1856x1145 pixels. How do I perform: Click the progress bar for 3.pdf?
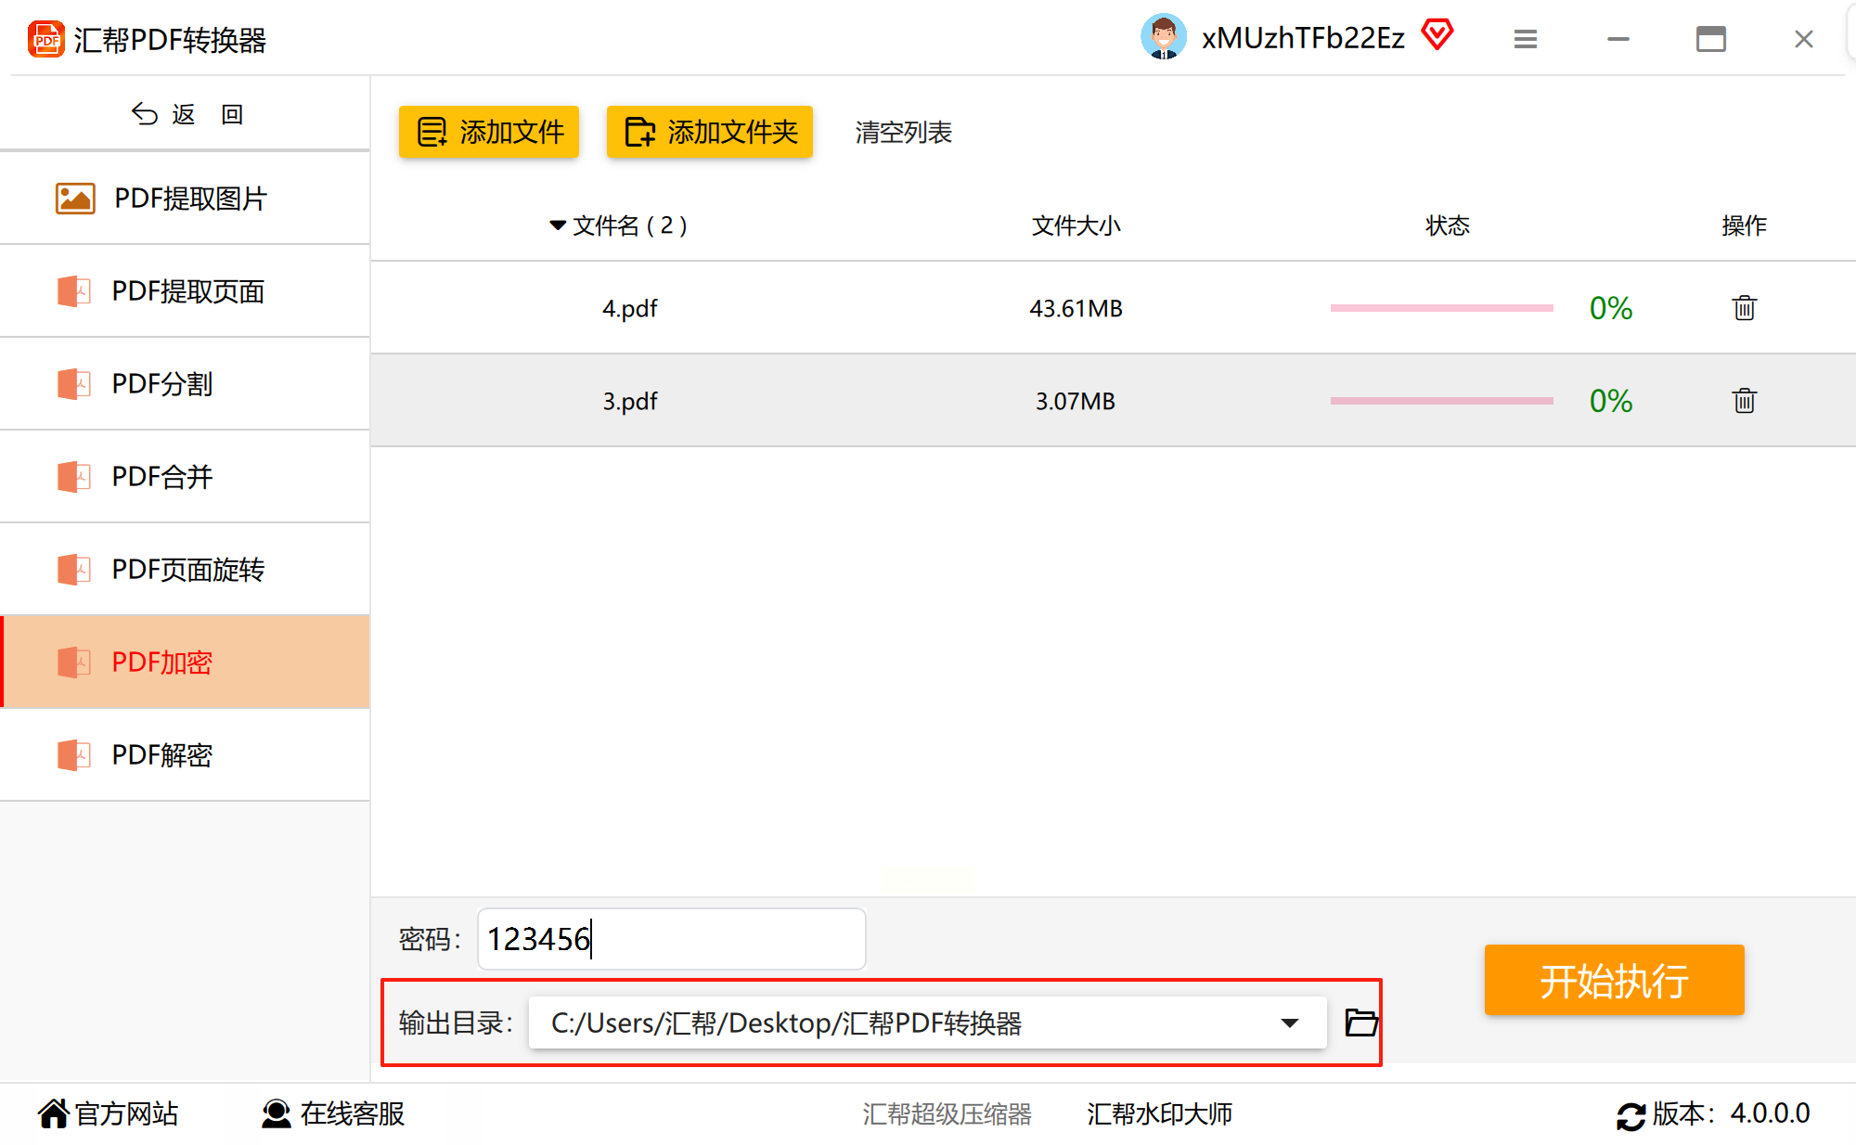(1442, 401)
